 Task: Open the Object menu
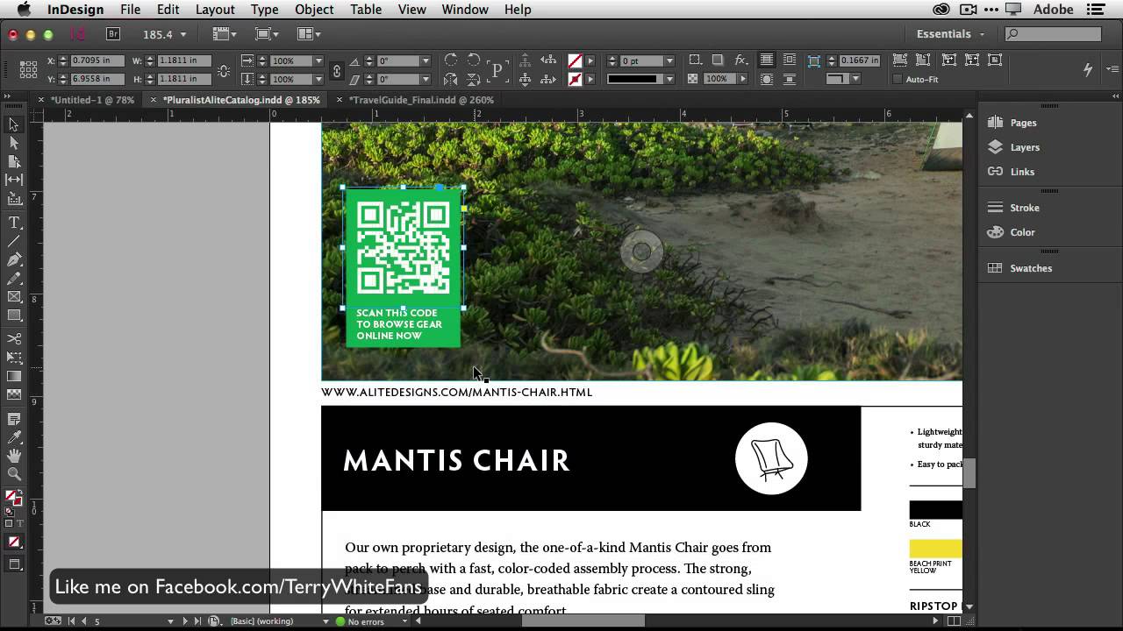(314, 10)
